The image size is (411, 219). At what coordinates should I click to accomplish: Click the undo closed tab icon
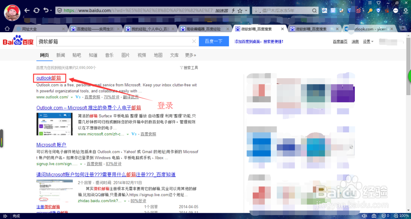[46, 11]
